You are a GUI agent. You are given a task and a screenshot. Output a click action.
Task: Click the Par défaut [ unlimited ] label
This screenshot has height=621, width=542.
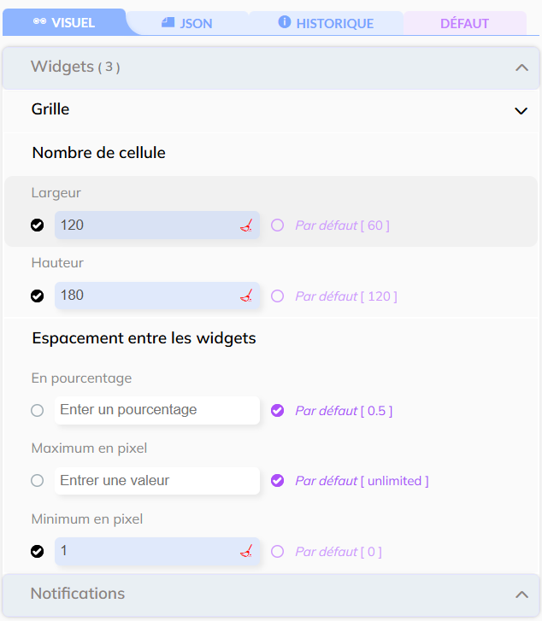[362, 481]
